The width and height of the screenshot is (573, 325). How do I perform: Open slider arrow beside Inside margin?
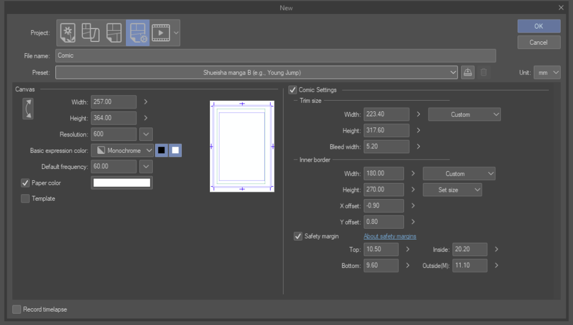tap(496, 249)
